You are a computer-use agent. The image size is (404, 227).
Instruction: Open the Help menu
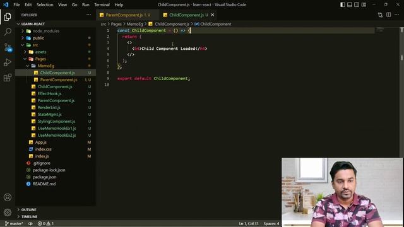click(119, 4)
